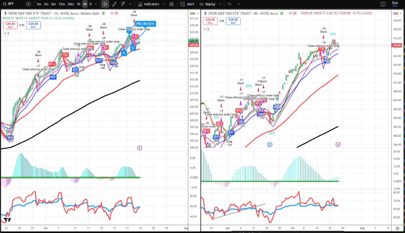Click the blue D dividend marker on the 4h chart
Image resolution: width=405 pixels, height=233 pixels.
pyautogui.click(x=270, y=144)
